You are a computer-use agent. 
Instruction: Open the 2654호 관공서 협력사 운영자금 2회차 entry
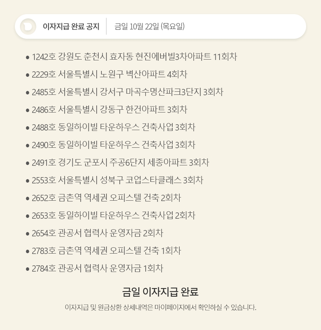tap(97, 233)
